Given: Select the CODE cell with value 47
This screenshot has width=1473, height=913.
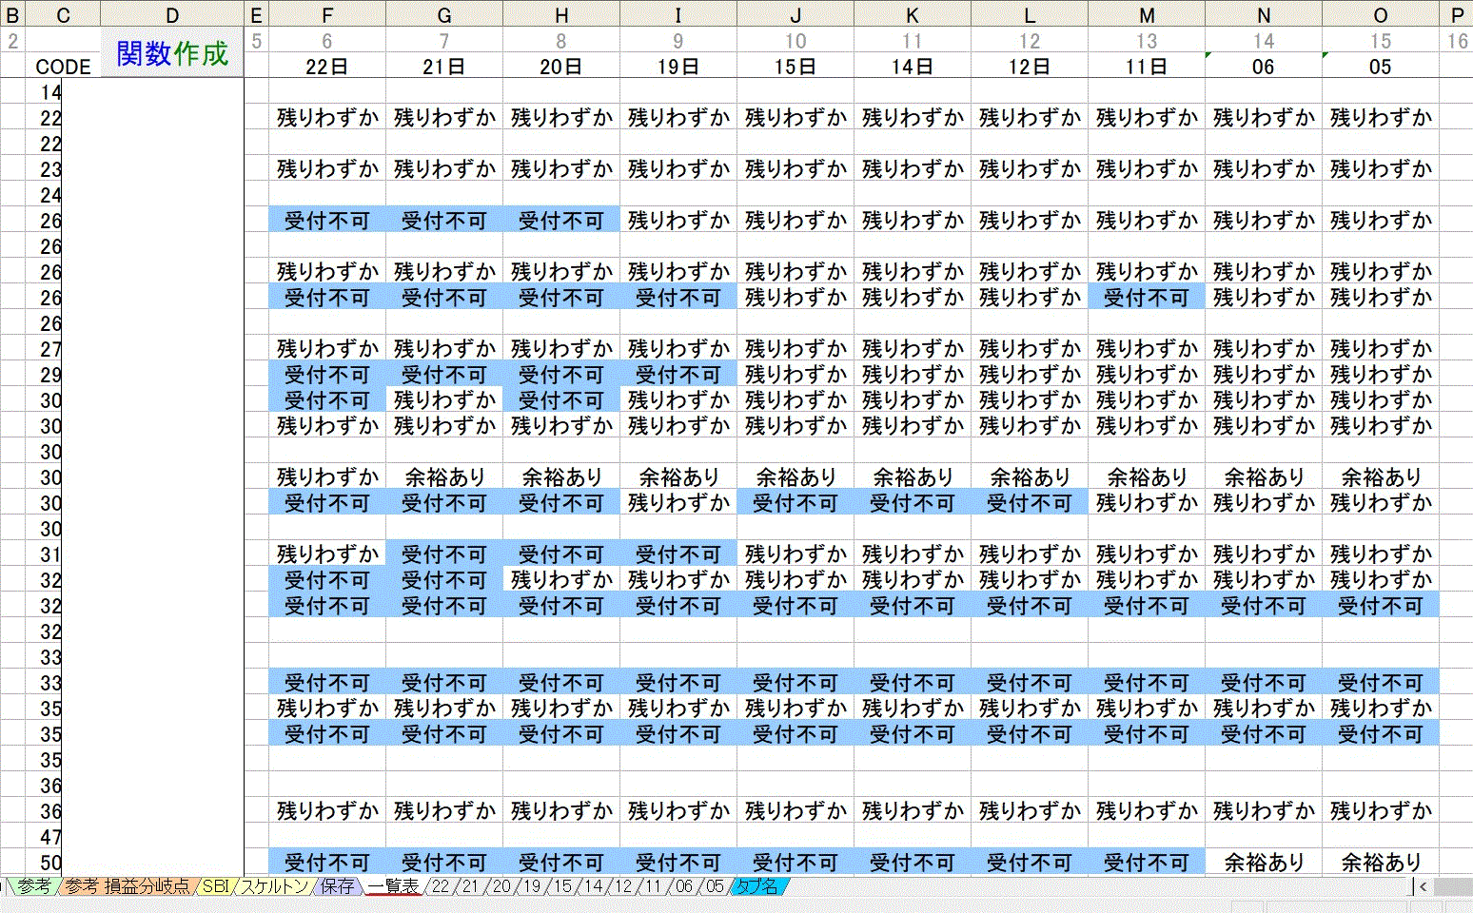Looking at the screenshot, I should click(45, 837).
